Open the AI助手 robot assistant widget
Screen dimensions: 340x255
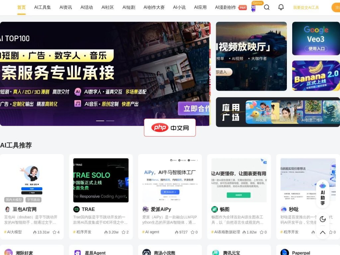[x=323, y=194]
